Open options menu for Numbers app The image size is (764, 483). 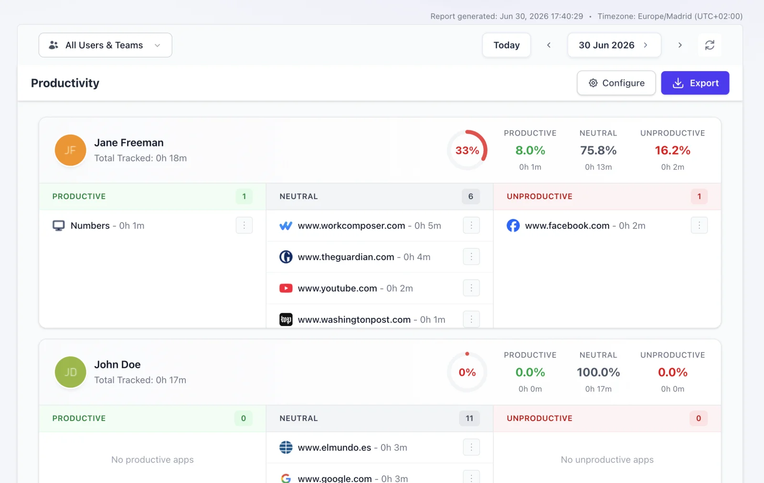(x=244, y=225)
